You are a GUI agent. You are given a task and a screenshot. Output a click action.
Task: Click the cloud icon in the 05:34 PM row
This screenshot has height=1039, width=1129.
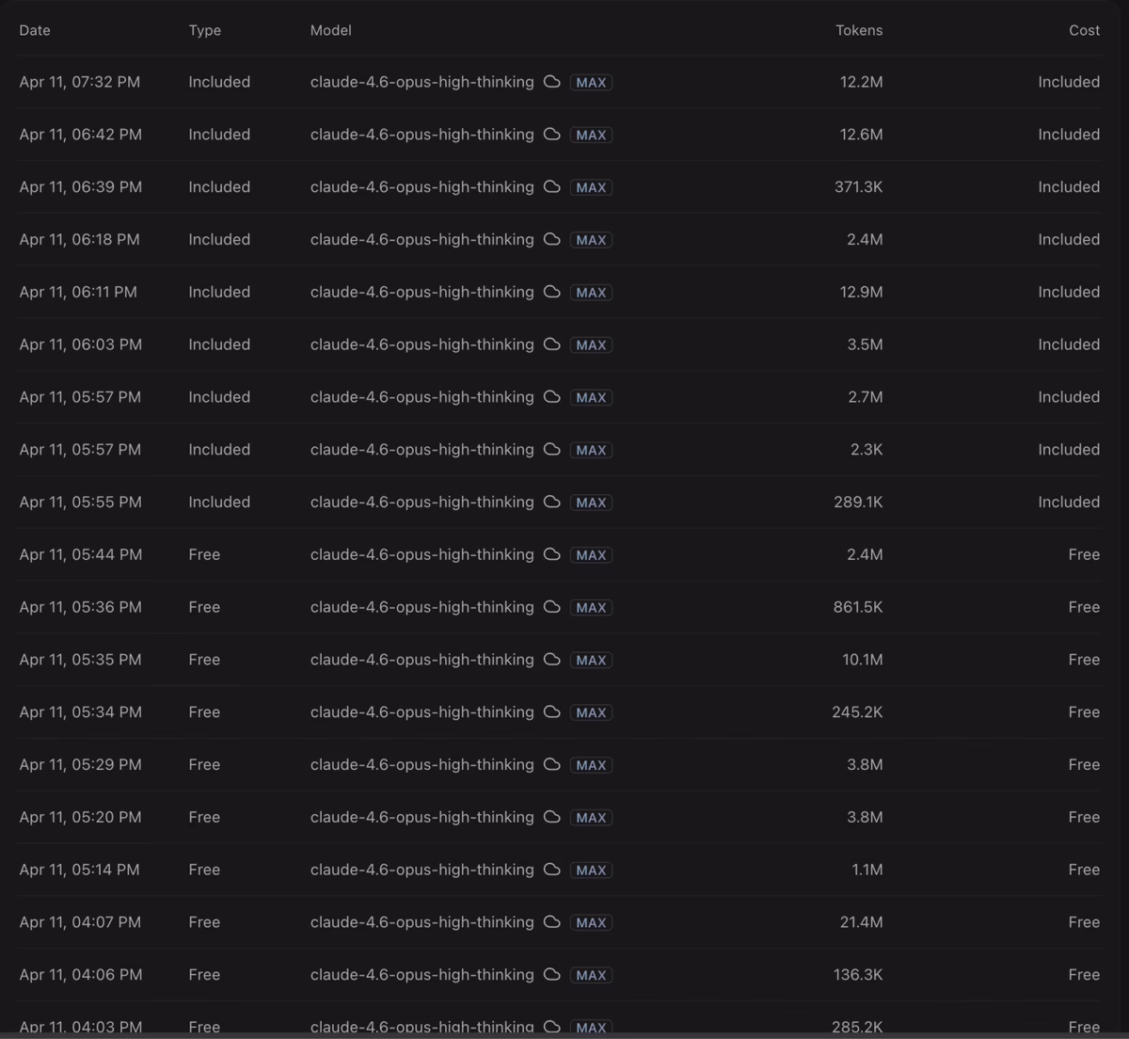(x=552, y=712)
